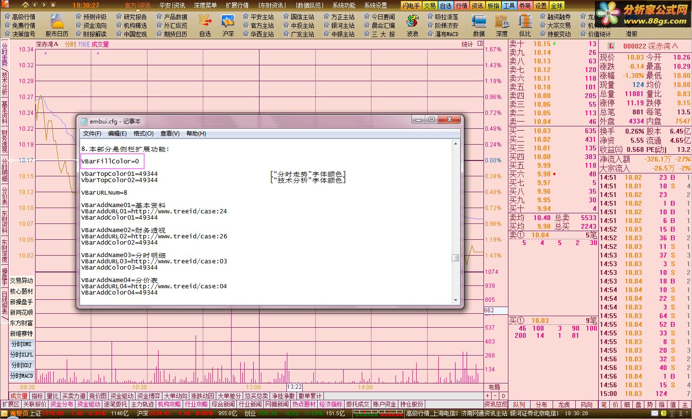Open 深度菜单 top menu
Screen dimensions: 692x419
205,5
